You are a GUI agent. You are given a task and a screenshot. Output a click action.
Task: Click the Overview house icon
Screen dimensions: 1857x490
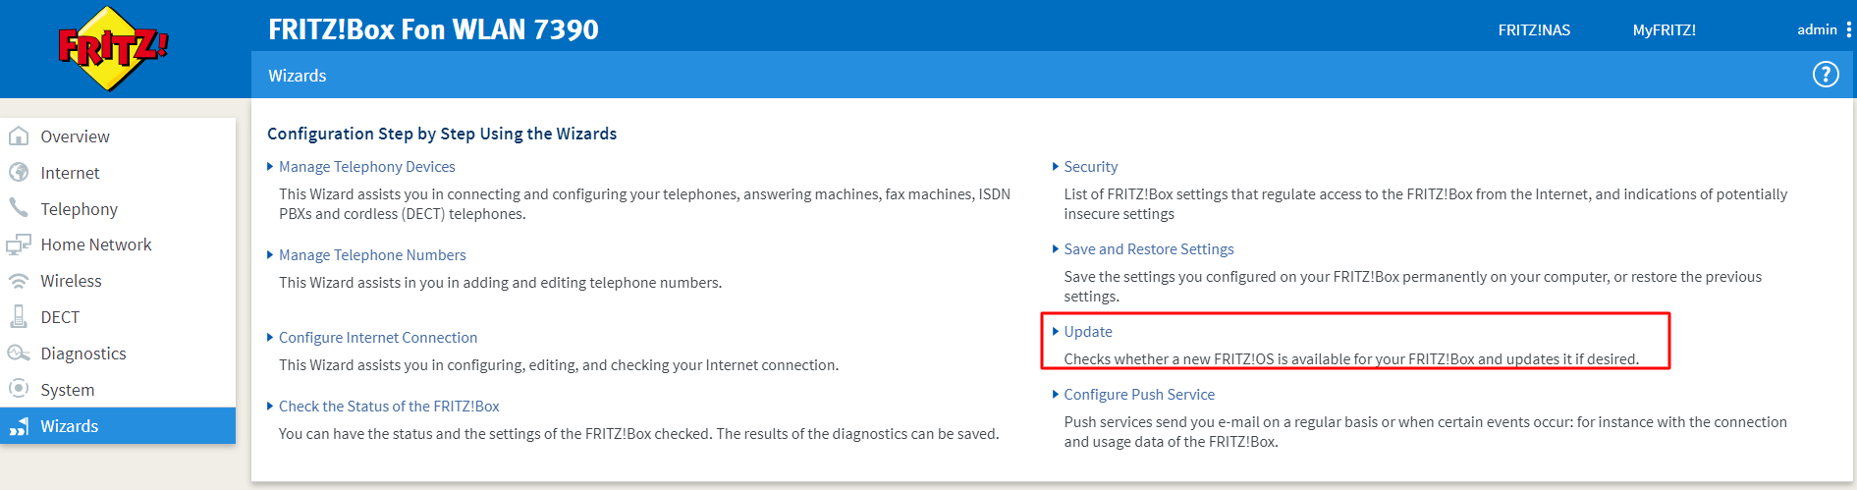coord(19,136)
